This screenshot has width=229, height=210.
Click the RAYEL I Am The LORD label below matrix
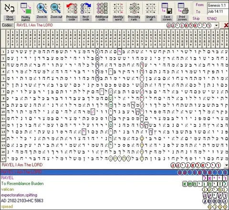[x=22, y=165]
